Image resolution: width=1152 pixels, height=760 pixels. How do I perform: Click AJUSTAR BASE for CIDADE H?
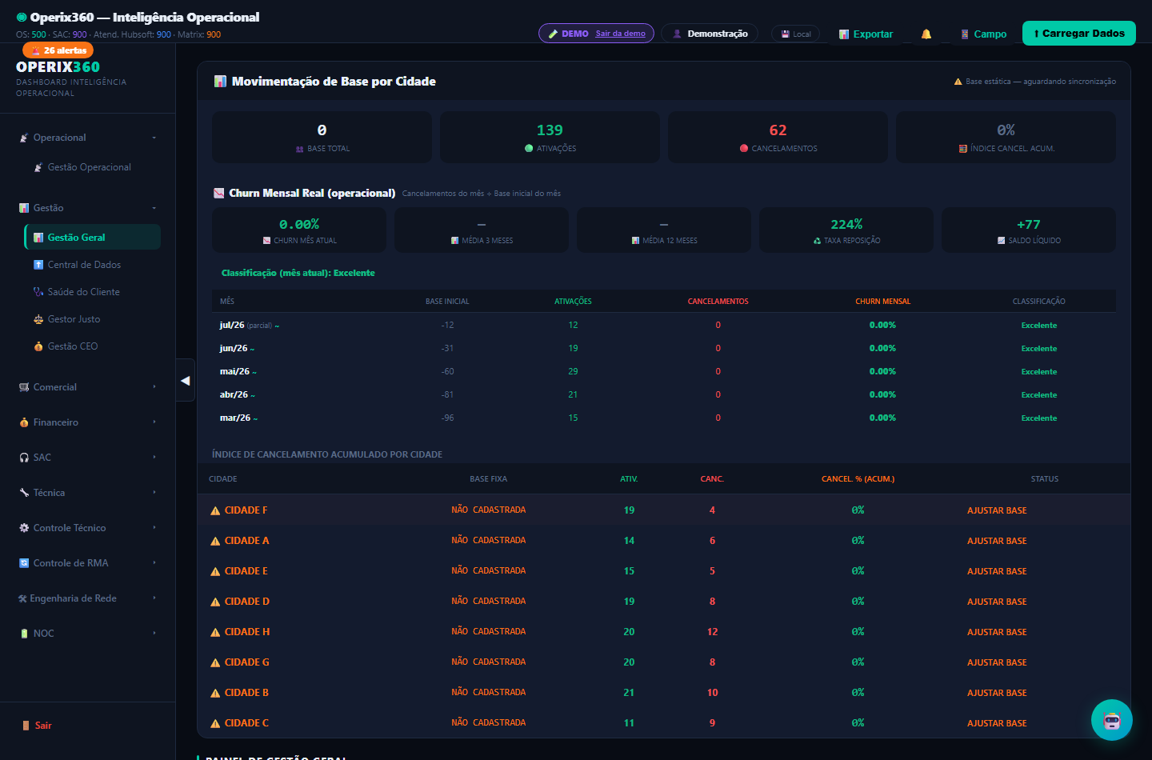(997, 632)
